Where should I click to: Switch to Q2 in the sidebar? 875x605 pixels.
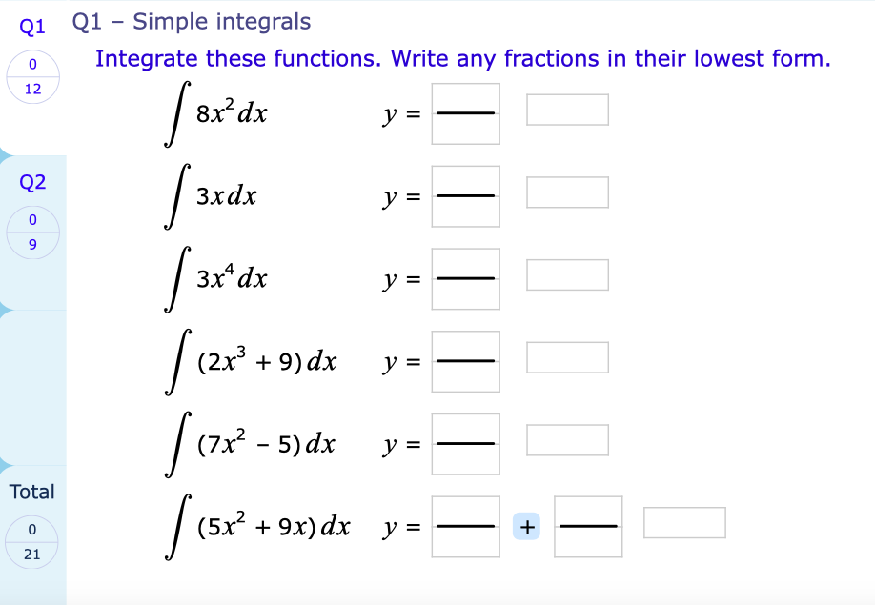32,182
